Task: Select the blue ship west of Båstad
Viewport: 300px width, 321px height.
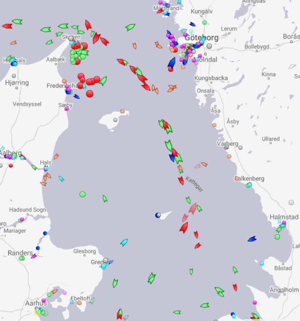Action: (x=252, y=239)
